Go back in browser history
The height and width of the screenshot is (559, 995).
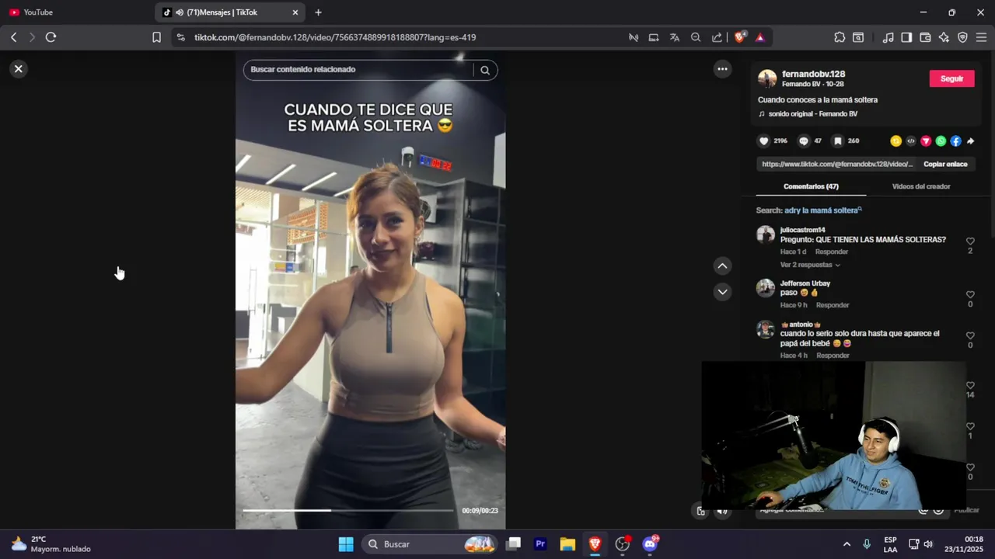(13, 37)
